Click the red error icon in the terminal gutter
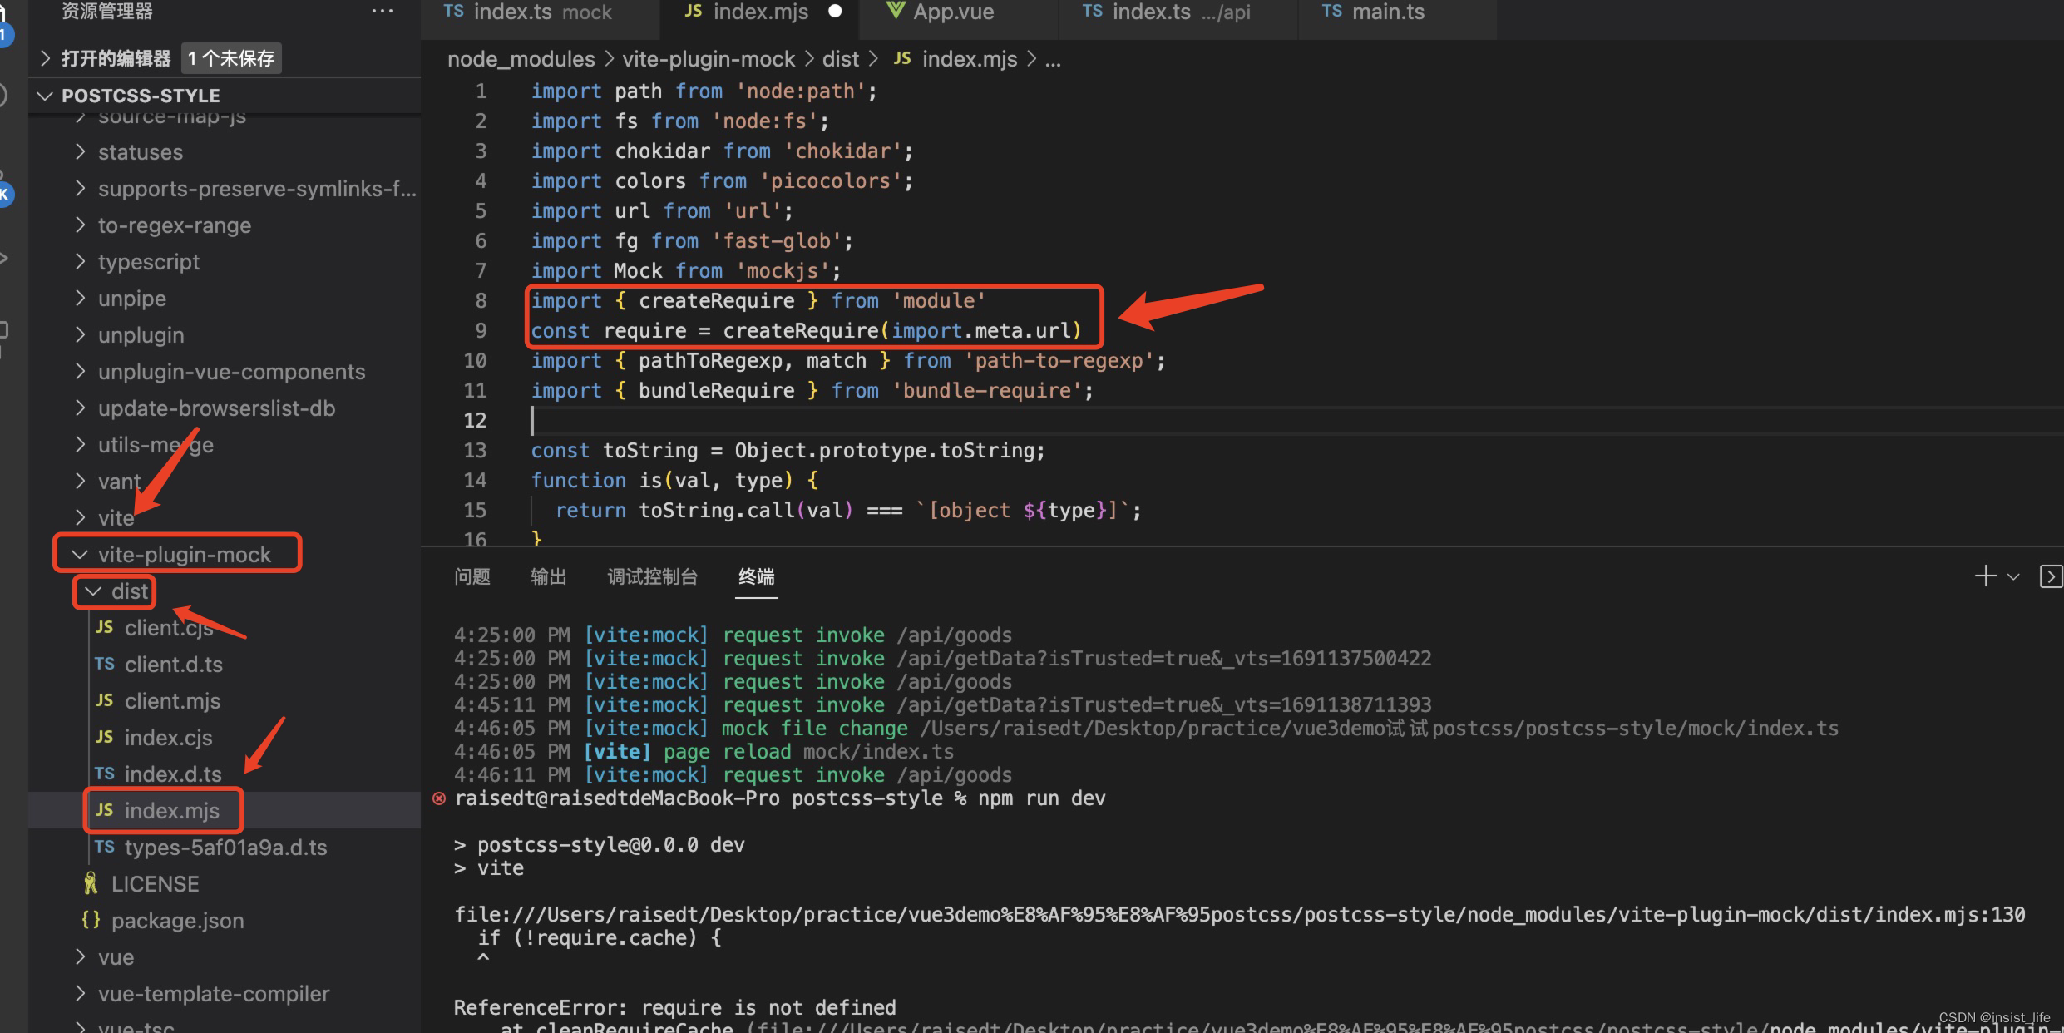2064x1033 pixels. (438, 799)
